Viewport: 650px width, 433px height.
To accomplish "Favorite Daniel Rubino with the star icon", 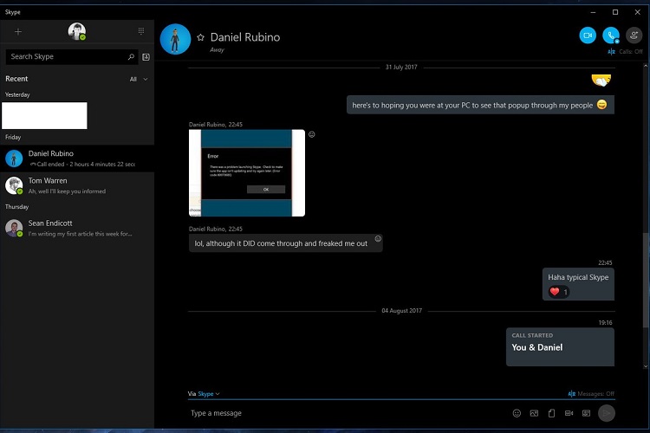I will pos(201,38).
